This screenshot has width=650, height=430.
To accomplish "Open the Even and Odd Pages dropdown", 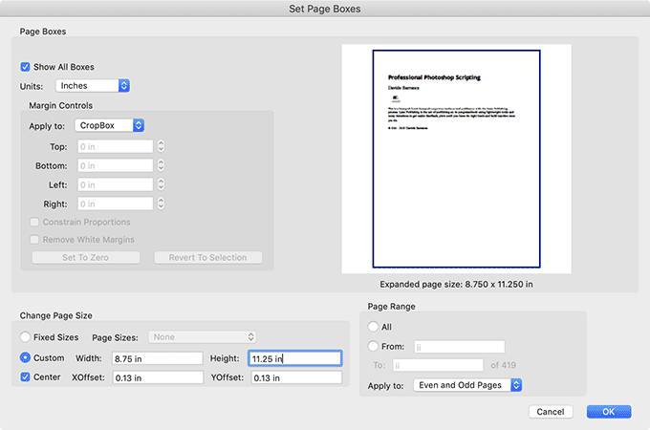I will click(x=467, y=385).
